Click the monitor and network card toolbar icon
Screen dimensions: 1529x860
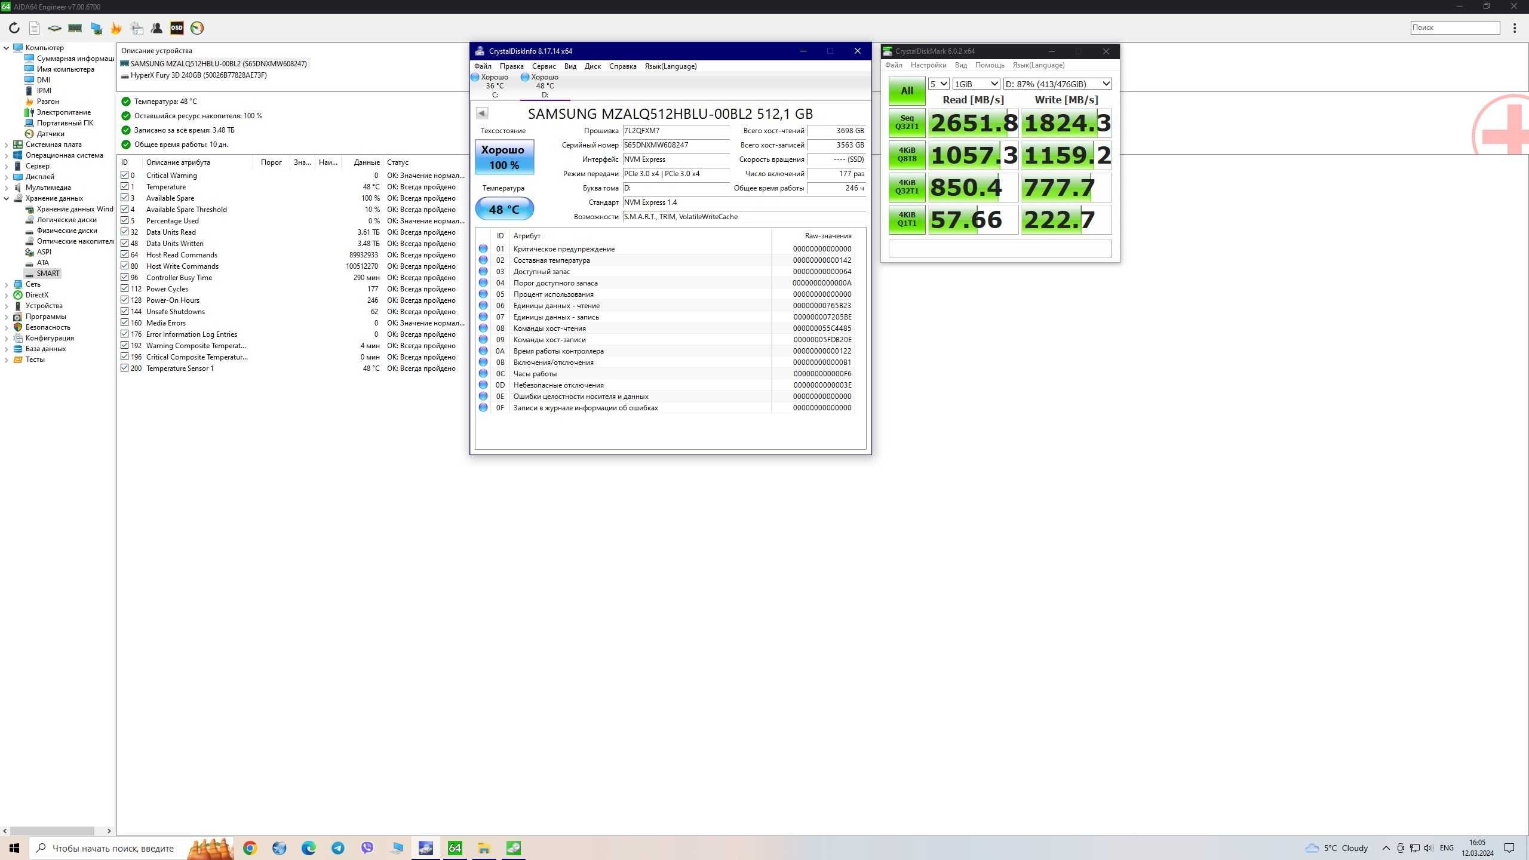(x=96, y=28)
